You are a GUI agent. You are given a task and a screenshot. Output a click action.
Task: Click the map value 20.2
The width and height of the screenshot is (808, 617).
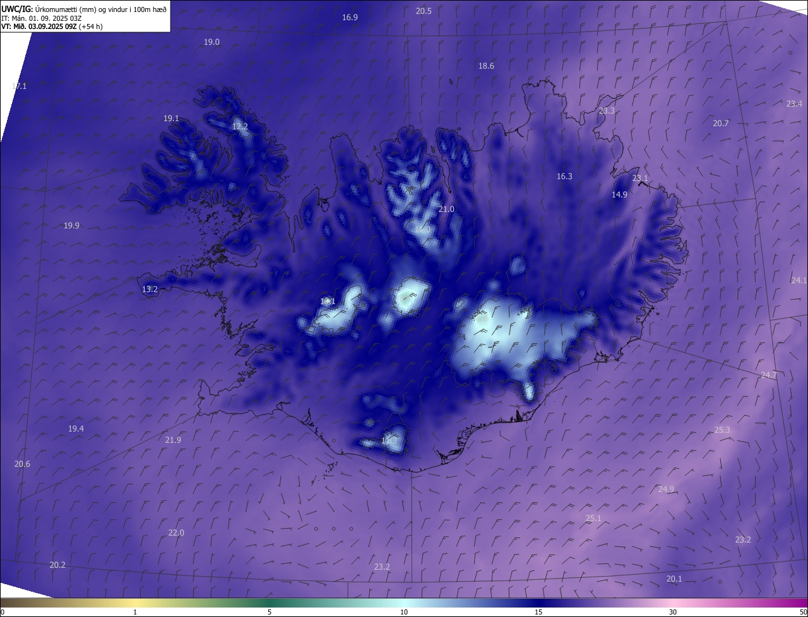58,565
